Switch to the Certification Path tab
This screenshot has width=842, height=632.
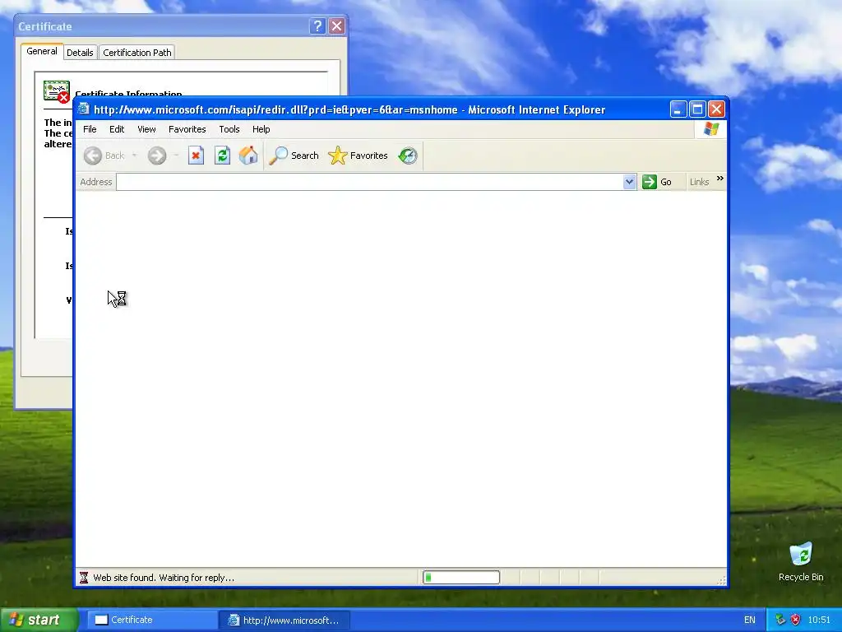(137, 53)
